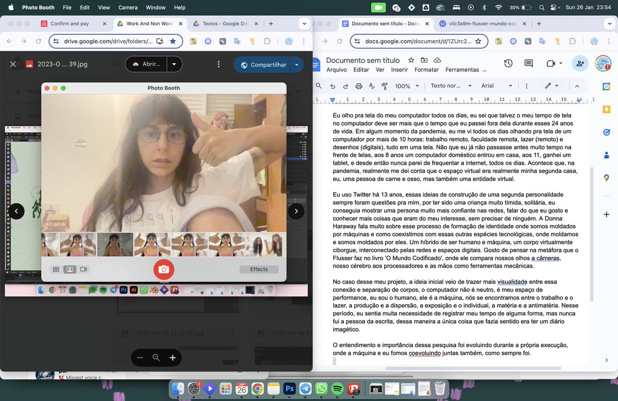Open the Google Maps side panel icon
The height and width of the screenshot is (401, 618).
tap(606, 178)
